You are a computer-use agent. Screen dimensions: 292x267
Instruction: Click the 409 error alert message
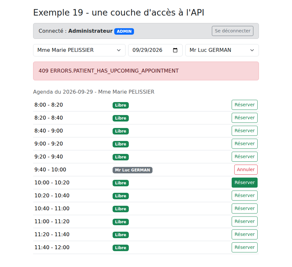[x=146, y=71]
